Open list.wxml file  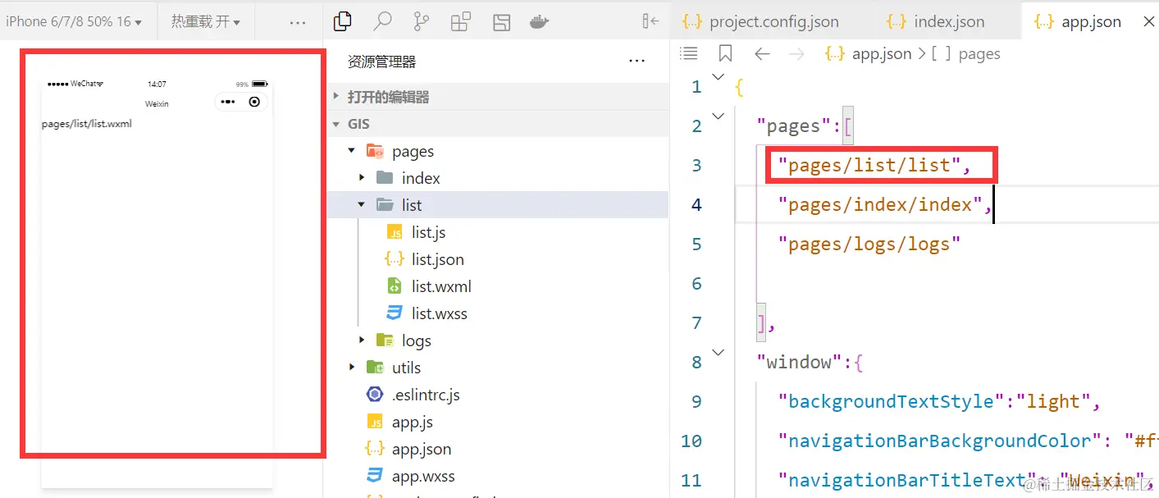point(441,286)
